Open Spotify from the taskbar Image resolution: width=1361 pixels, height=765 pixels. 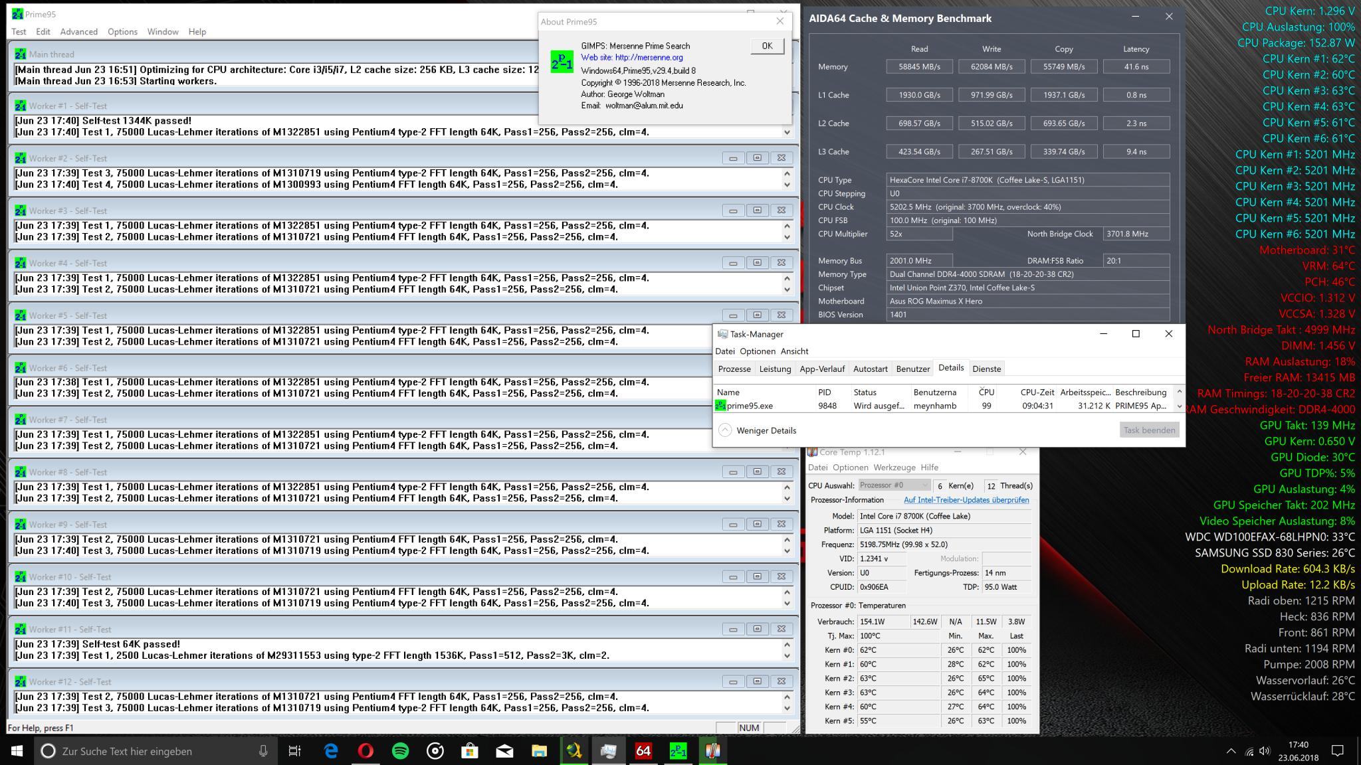[400, 751]
